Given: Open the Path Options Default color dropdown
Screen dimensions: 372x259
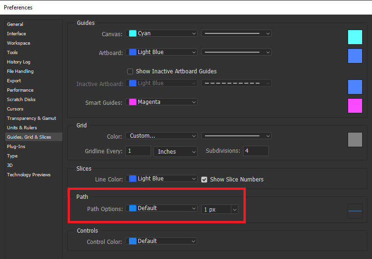Looking at the screenshot, I should (161, 208).
